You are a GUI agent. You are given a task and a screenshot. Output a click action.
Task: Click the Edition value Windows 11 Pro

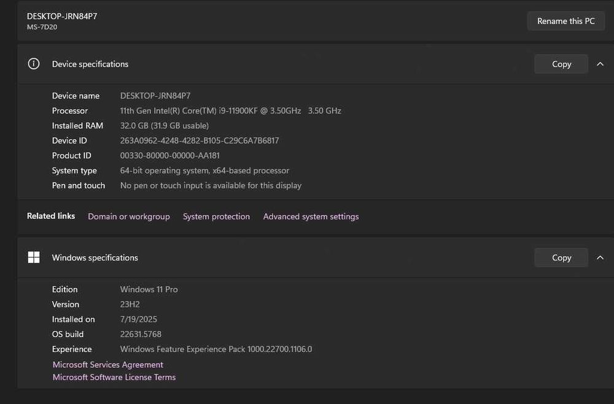pyautogui.click(x=149, y=289)
